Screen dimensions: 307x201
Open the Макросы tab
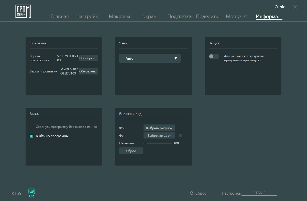tap(119, 17)
